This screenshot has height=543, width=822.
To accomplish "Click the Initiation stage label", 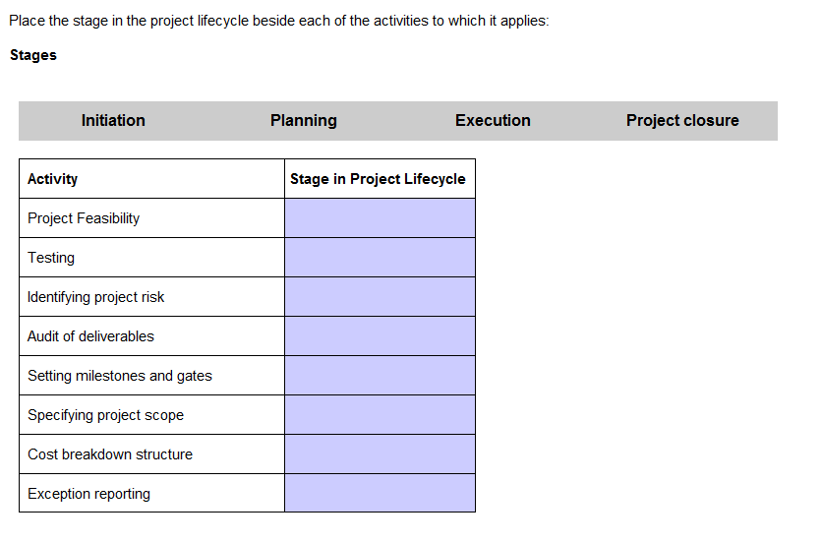I will click(x=113, y=120).
